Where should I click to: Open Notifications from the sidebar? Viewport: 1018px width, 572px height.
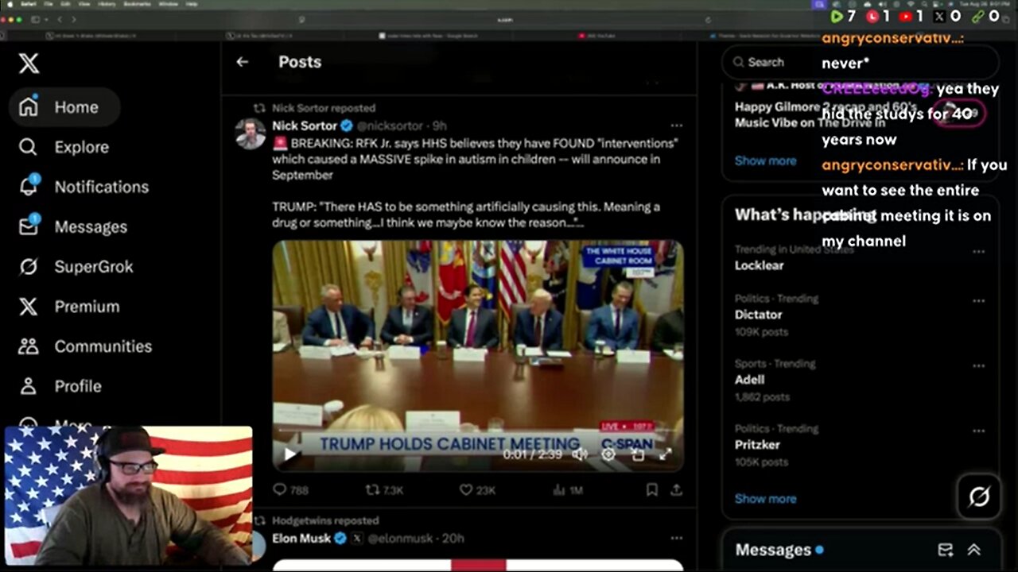(x=84, y=187)
